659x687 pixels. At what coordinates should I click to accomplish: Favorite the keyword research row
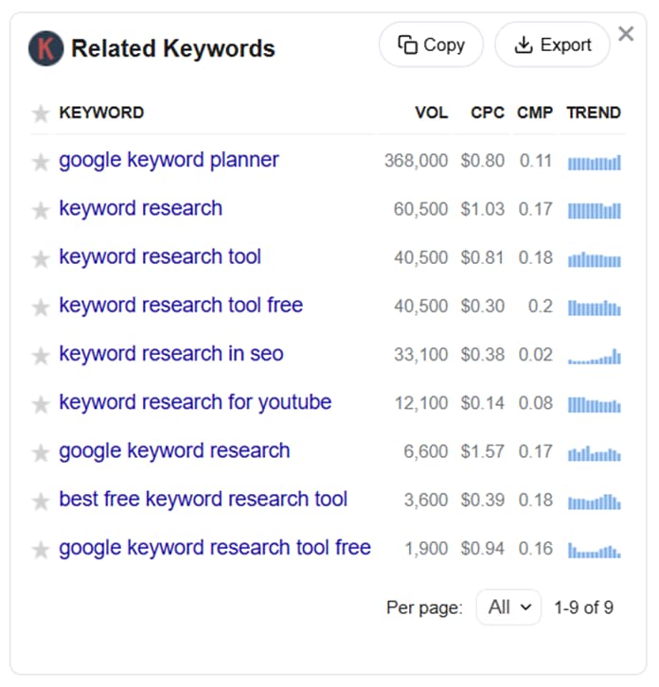41,210
